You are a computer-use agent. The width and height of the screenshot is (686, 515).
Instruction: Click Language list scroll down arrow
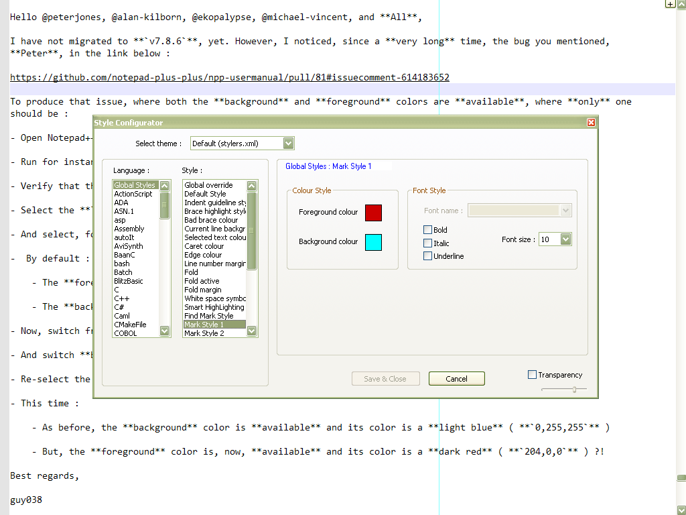[165, 331]
